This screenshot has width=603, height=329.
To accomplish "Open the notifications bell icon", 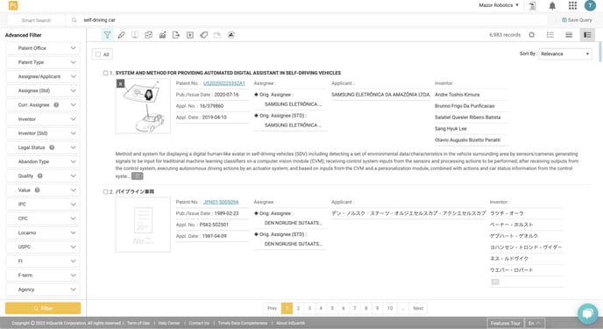I will (552, 5).
